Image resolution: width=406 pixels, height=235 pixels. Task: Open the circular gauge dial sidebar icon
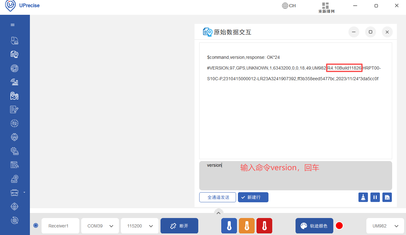pyautogui.click(x=14, y=137)
